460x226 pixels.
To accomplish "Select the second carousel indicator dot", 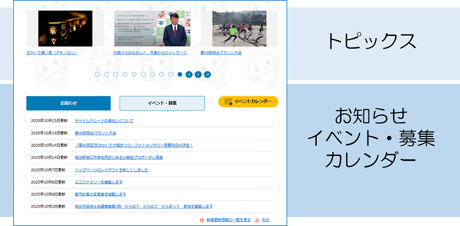I will pos(106,75).
